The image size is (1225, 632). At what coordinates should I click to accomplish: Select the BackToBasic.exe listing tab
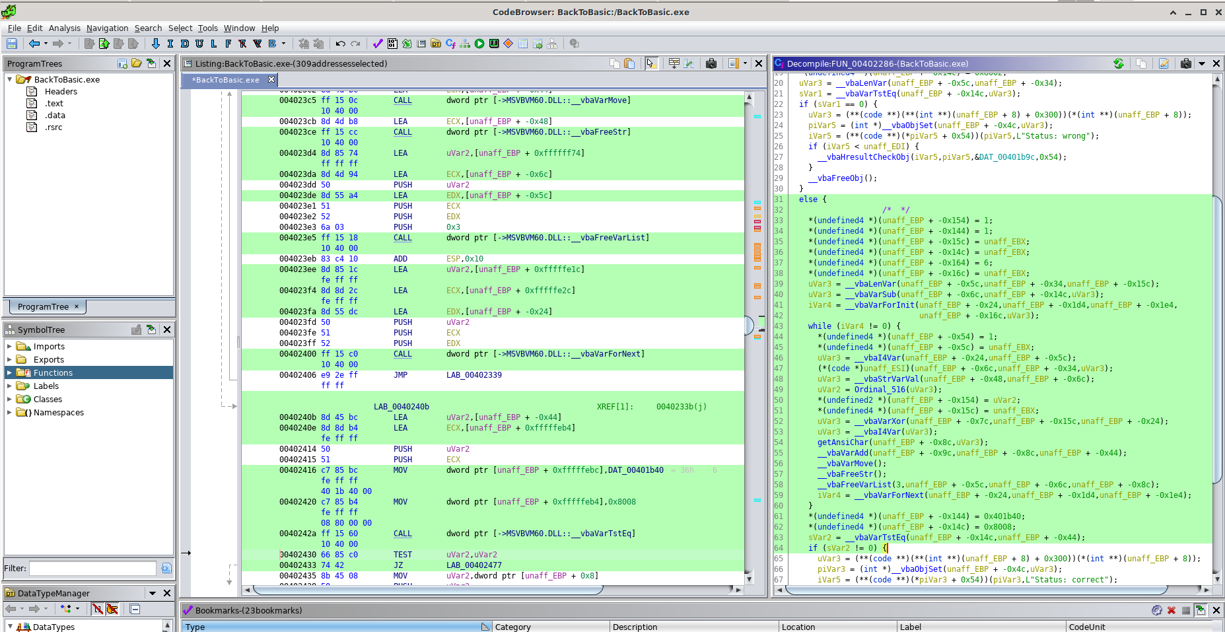coord(226,80)
